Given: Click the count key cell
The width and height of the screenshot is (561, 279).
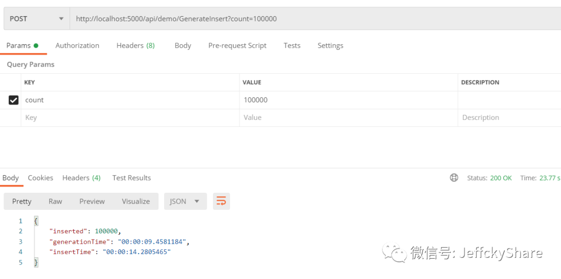Looking at the screenshot, I should point(130,100).
